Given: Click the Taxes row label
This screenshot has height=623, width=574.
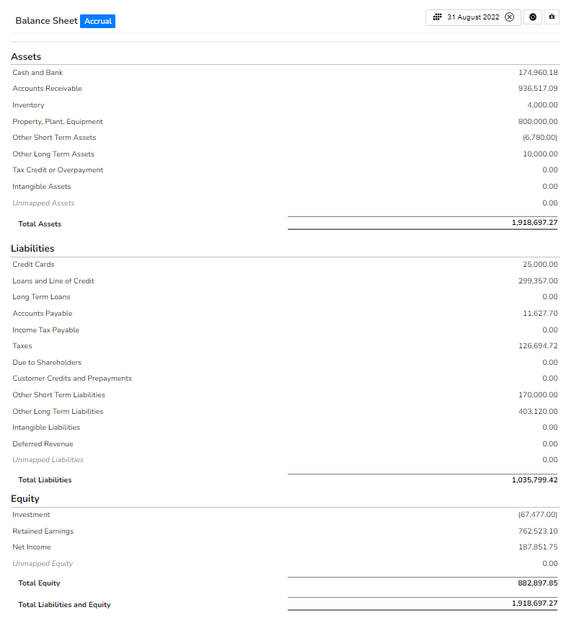Looking at the screenshot, I should tap(22, 346).
